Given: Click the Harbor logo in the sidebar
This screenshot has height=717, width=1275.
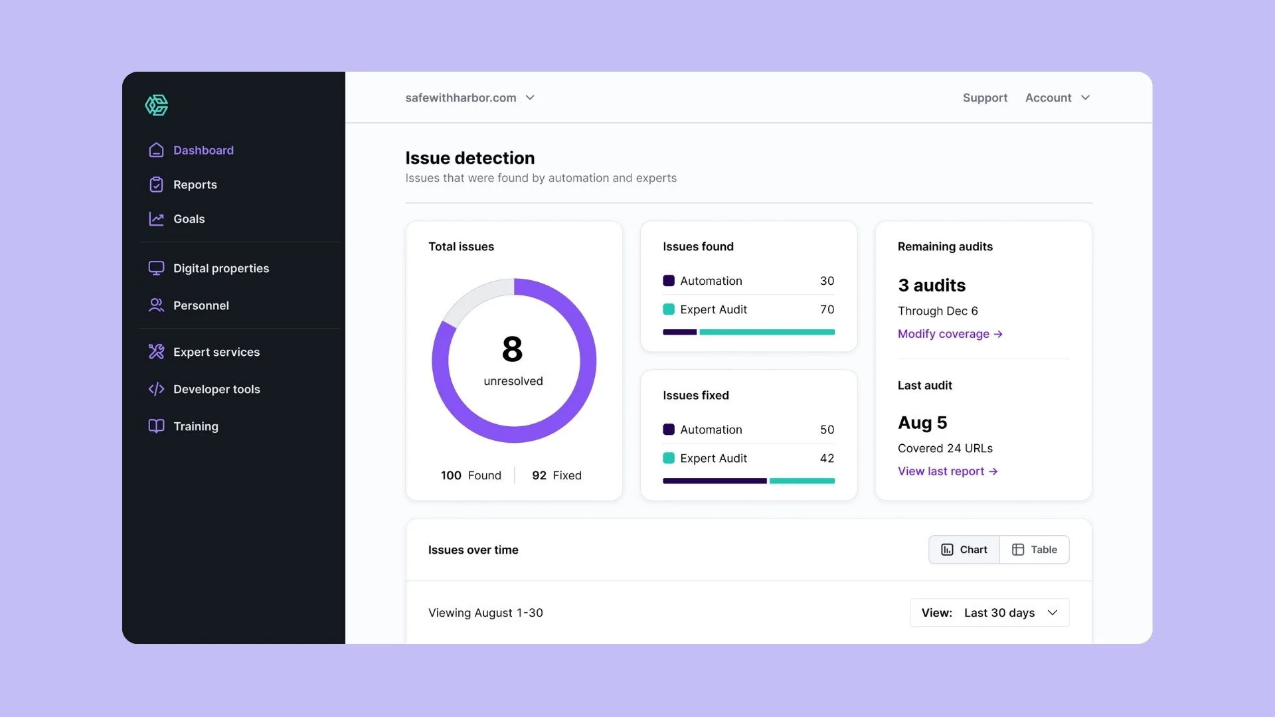Looking at the screenshot, I should [x=157, y=105].
